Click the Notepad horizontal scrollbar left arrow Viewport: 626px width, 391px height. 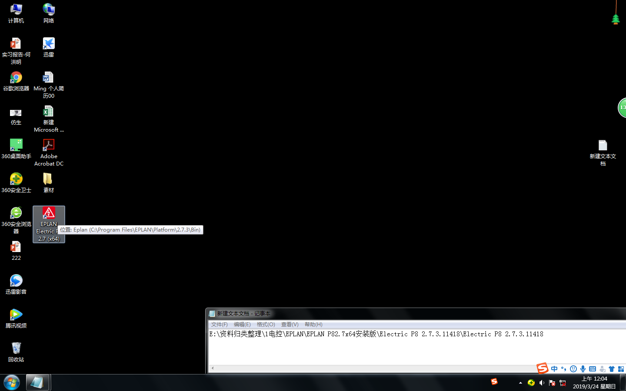point(213,368)
